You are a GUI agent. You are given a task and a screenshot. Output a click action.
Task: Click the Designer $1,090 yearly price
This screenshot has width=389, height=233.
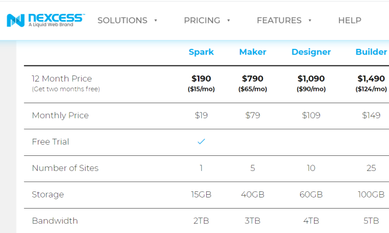coord(311,79)
